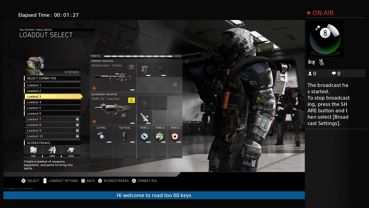Click the padlock icon on Loadout 10
Screen dimensions: 369x208
(77, 136)
